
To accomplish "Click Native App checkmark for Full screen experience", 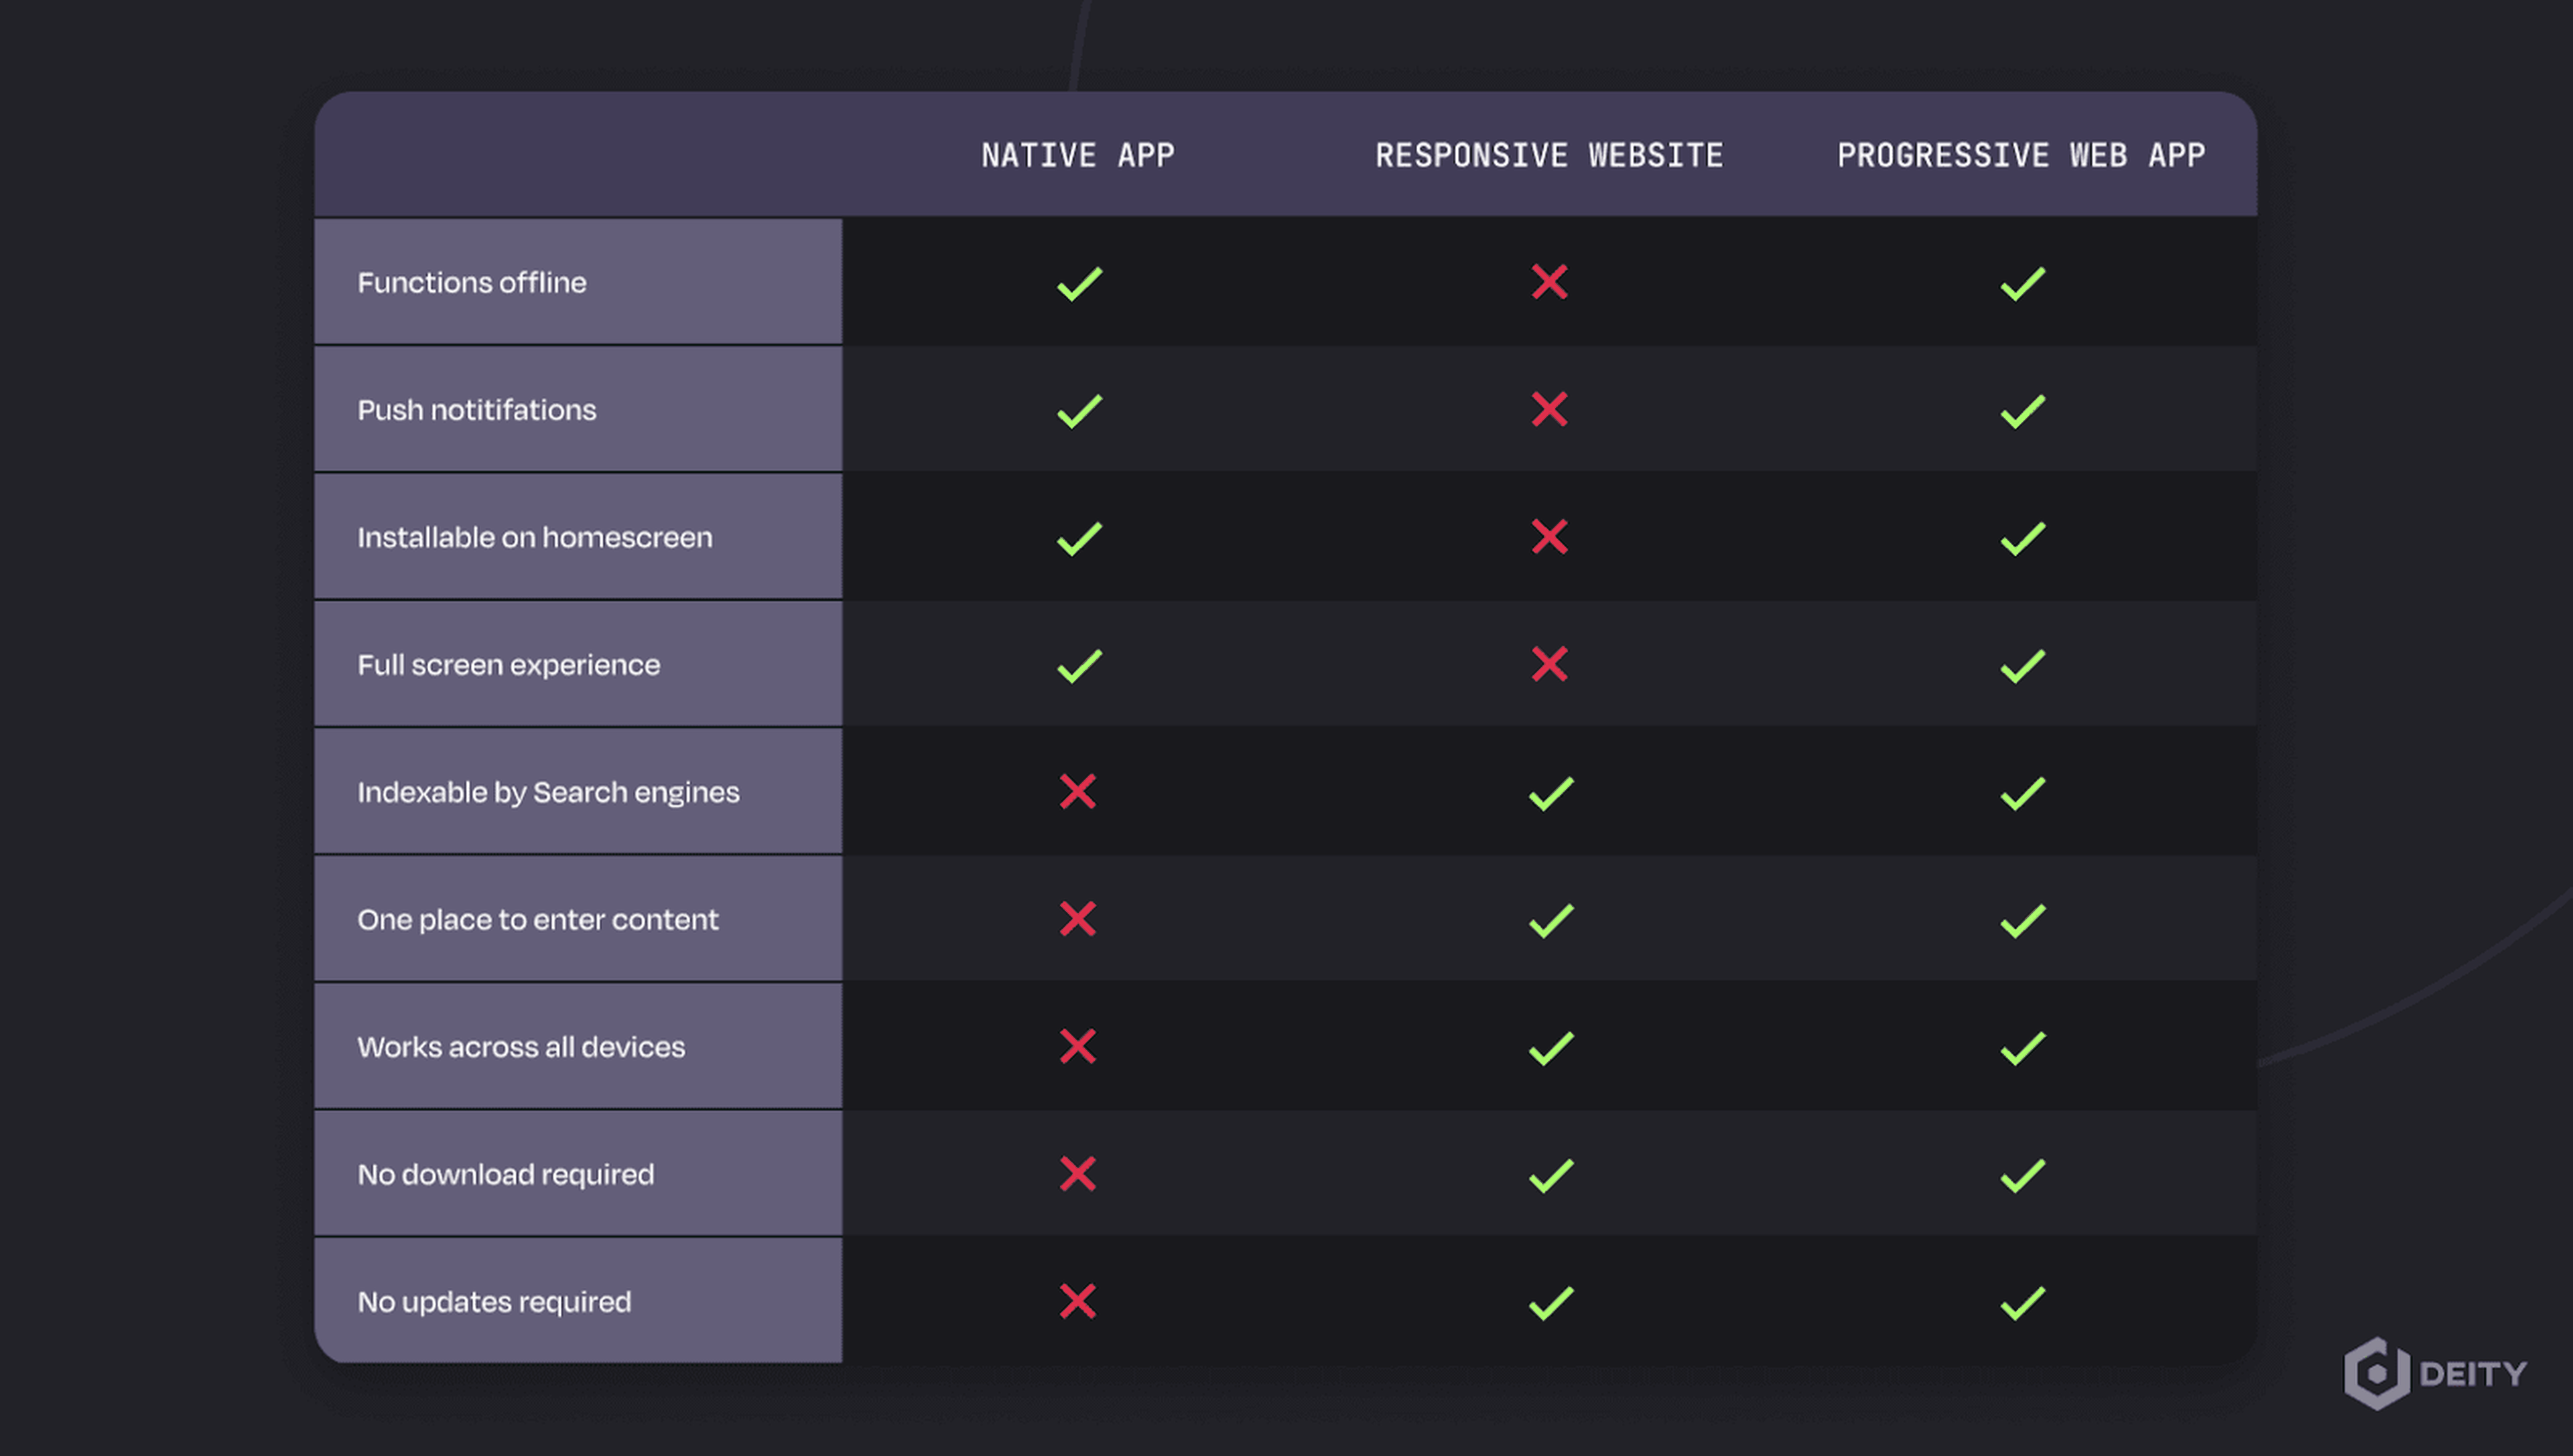I will [1079, 665].
